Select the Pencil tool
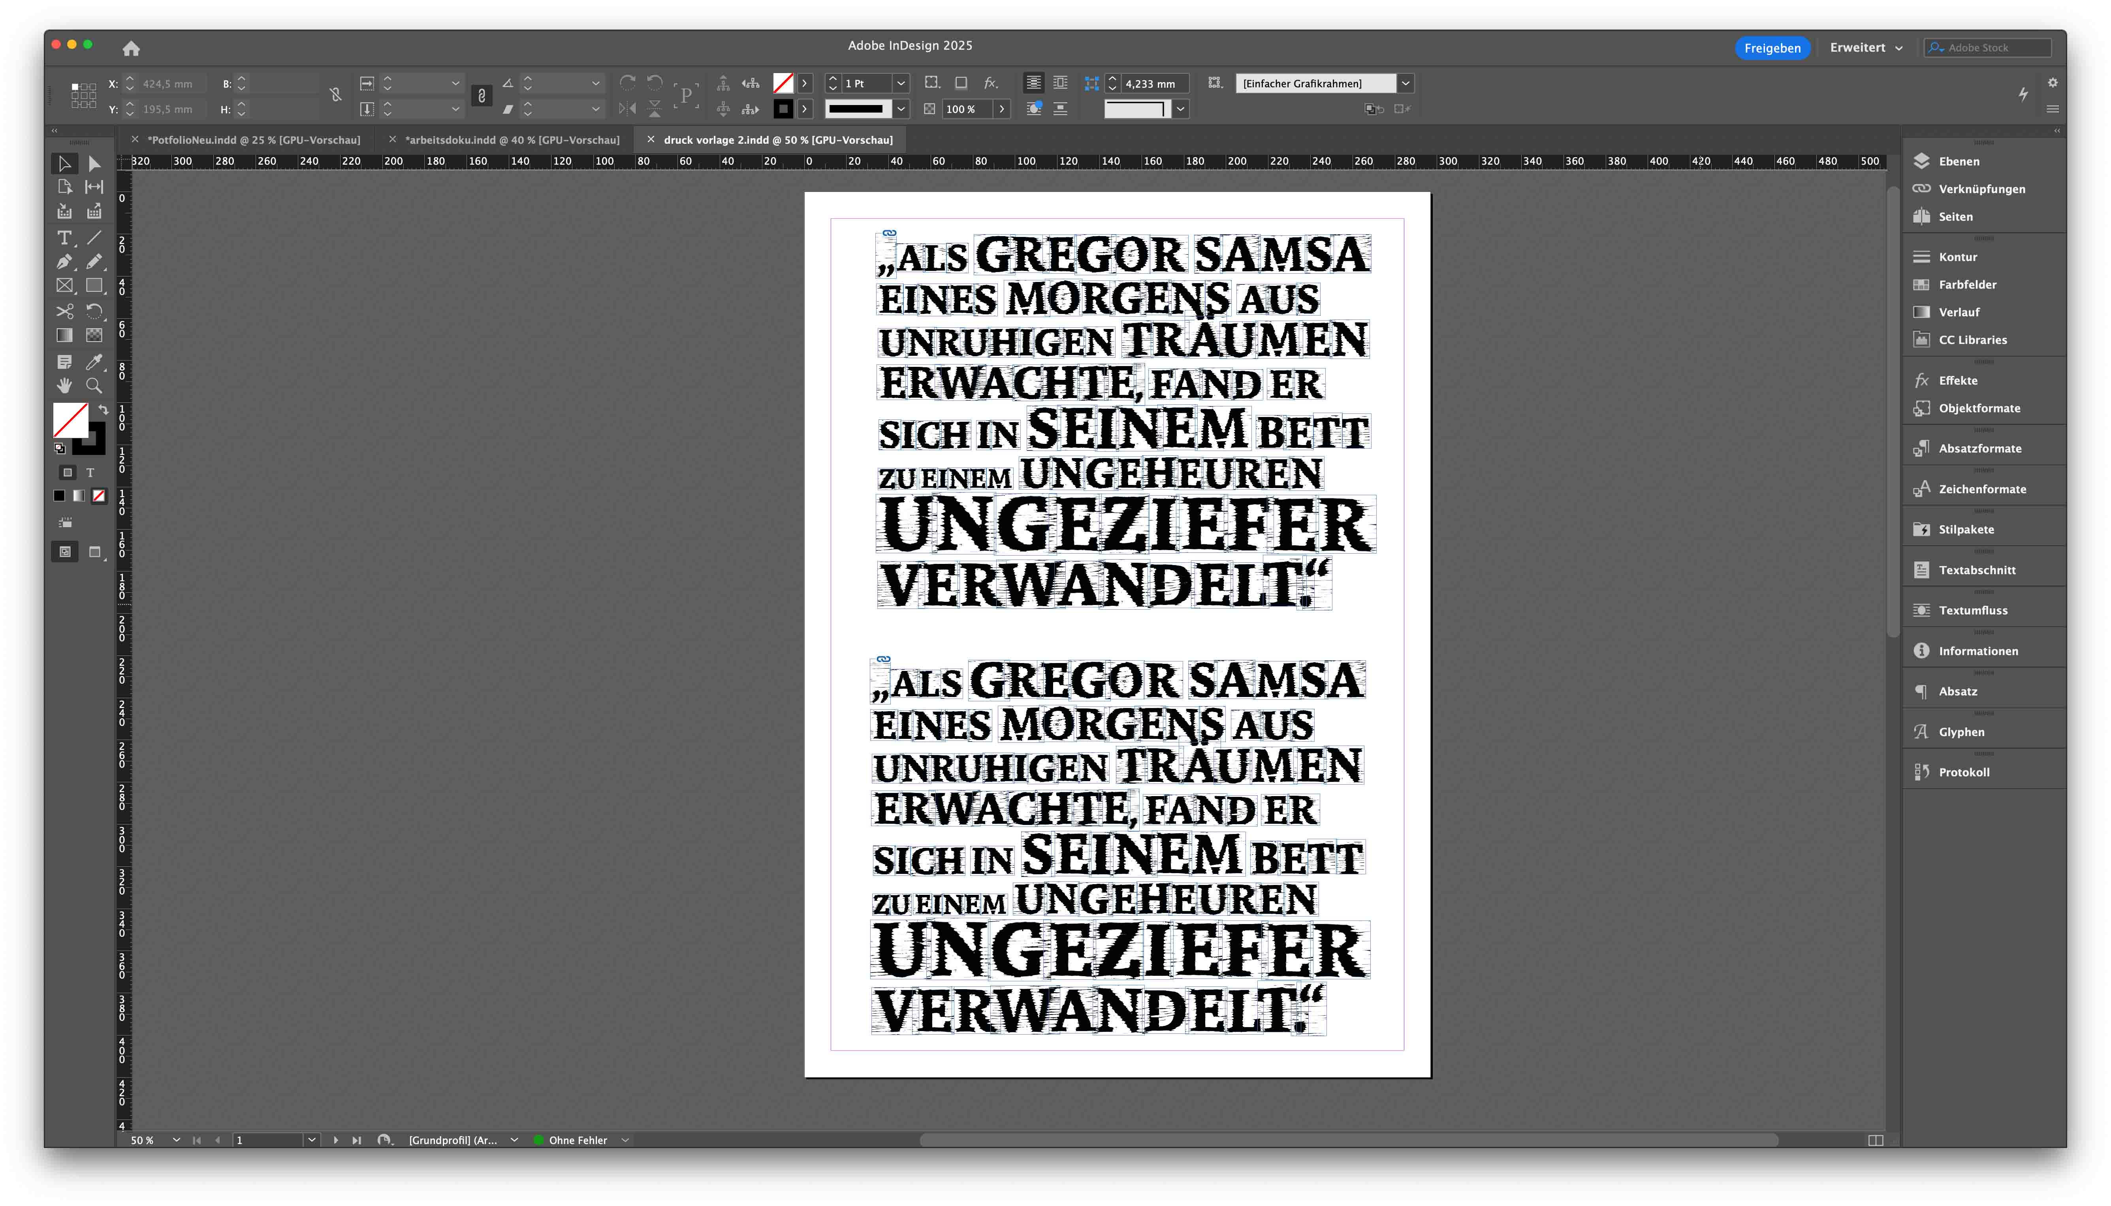The image size is (2111, 1206). tap(94, 262)
